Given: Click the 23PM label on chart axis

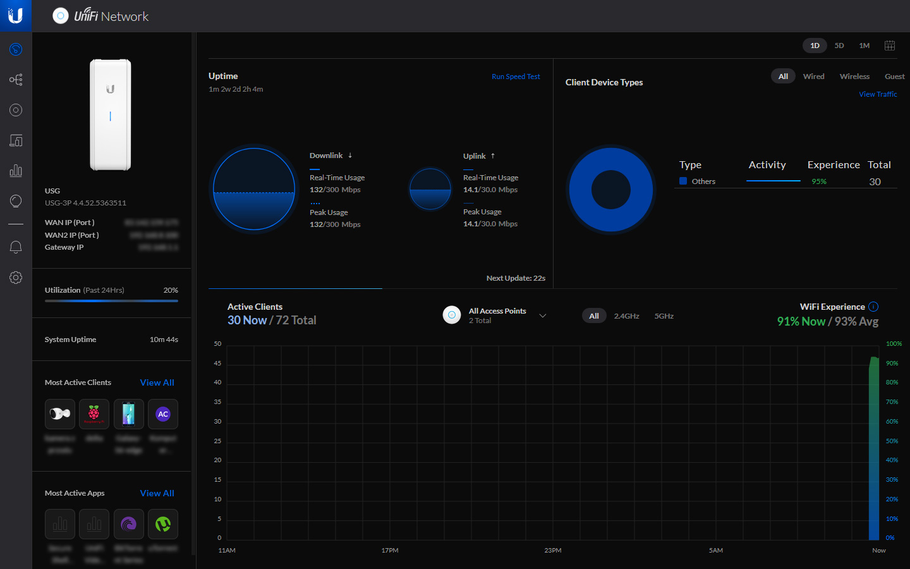Looking at the screenshot, I should coord(553,551).
